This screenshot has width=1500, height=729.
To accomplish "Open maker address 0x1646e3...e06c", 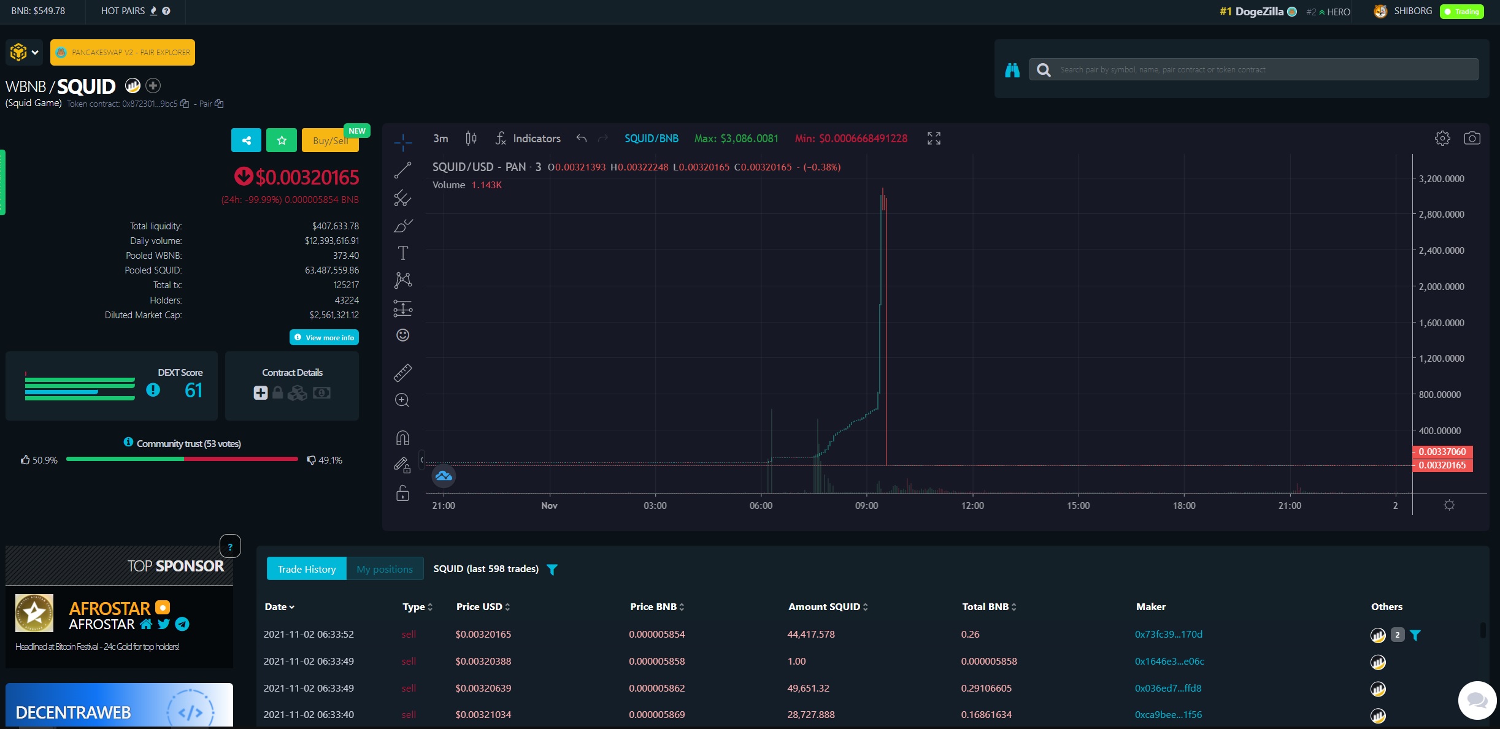I will [1169, 661].
